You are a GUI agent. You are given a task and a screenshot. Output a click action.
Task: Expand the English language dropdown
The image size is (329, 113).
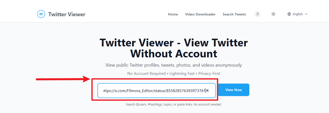pyautogui.click(x=297, y=14)
